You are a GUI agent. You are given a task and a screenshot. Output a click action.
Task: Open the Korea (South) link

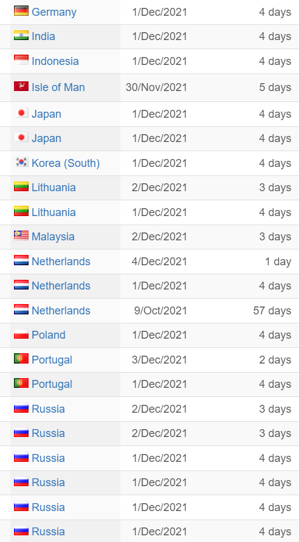click(x=66, y=163)
